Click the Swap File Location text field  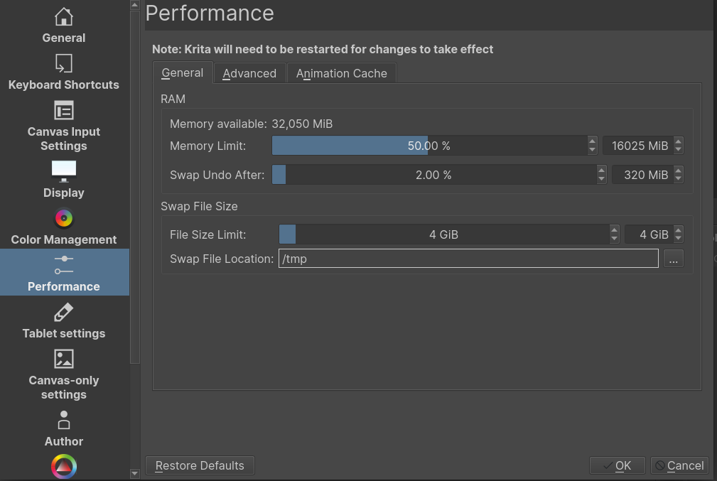[x=468, y=259]
